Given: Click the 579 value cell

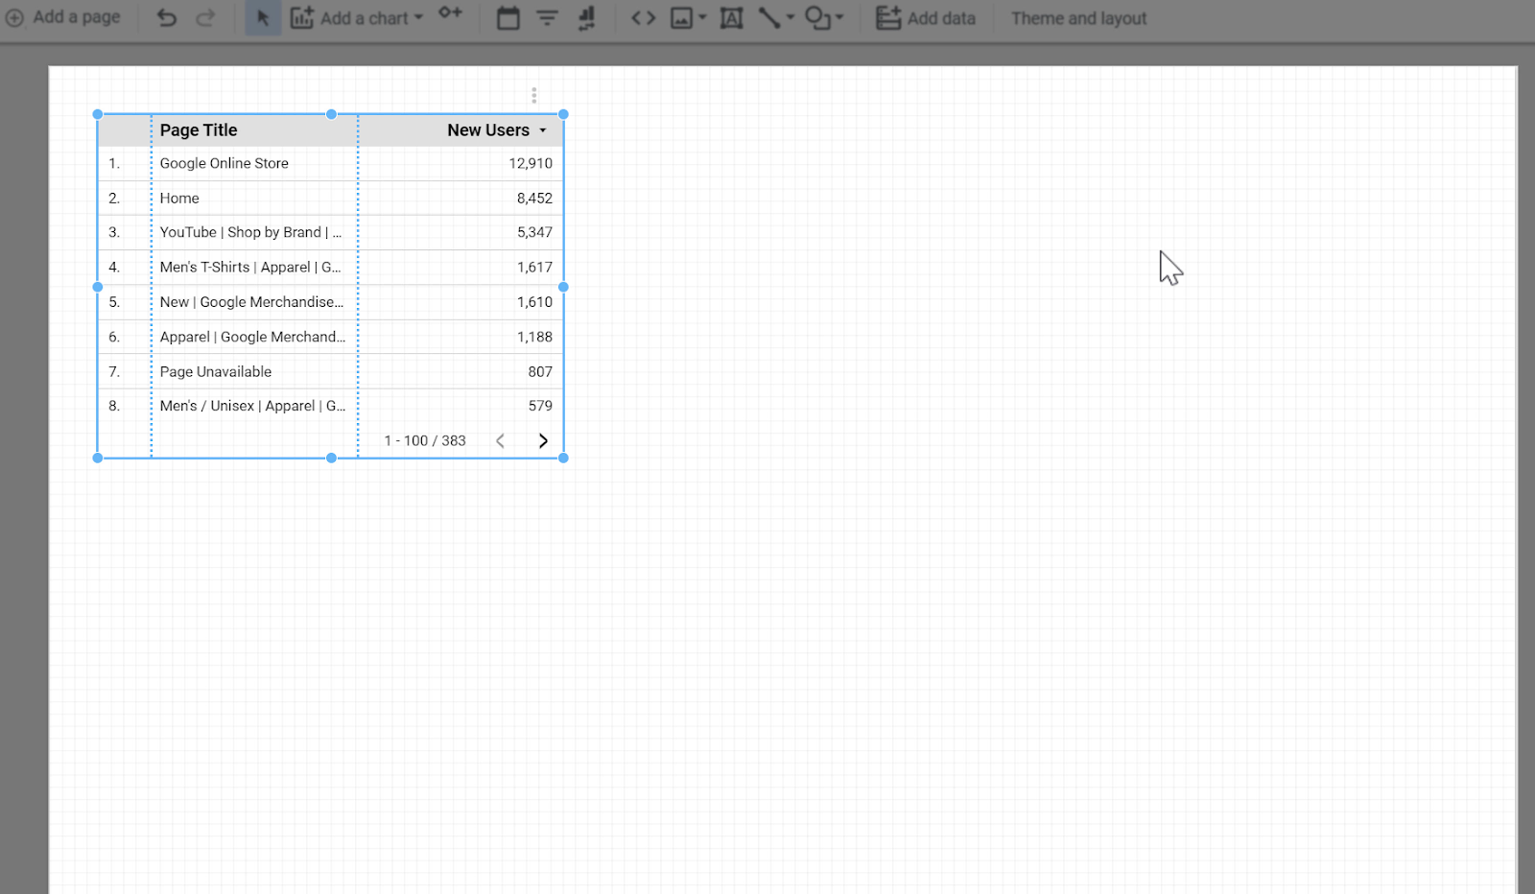Looking at the screenshot, I should click(x=540, y=406).
